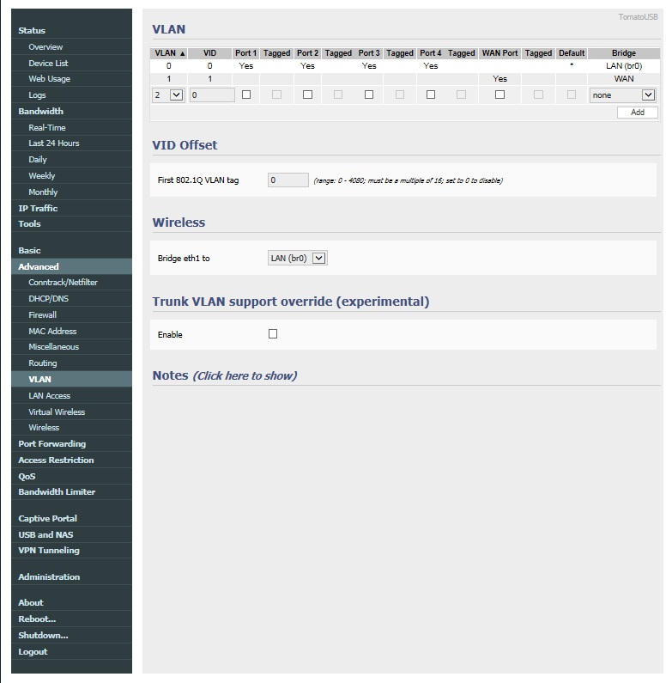This screenshot has height=683, width=672.
Task: Open Conntrack/Netfilter settings
Action: [x=64, y=283]
